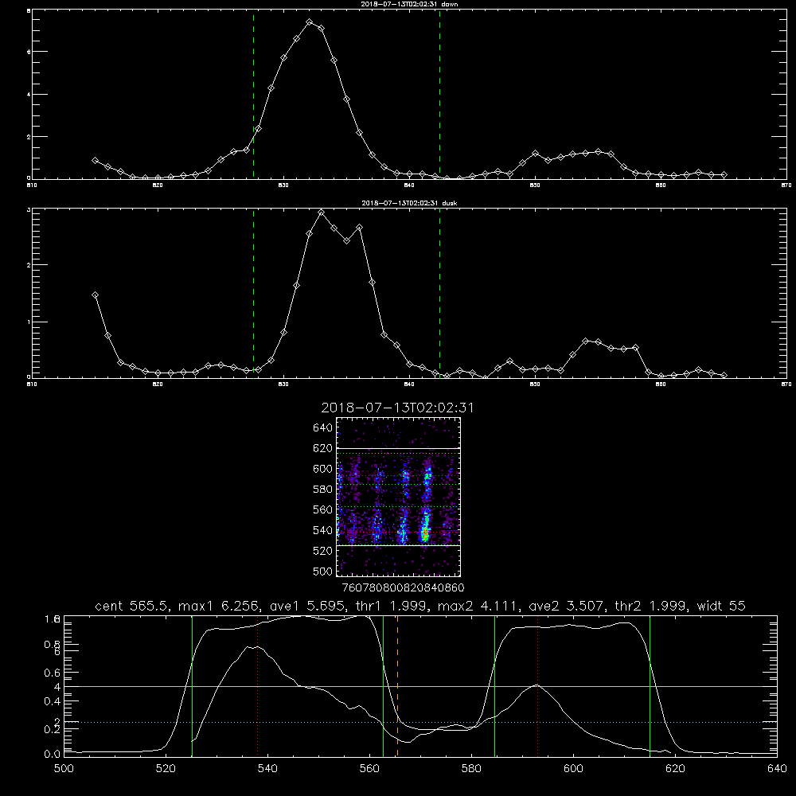Click the blue dotted threshold line in the bottom plot

[420, 722]
